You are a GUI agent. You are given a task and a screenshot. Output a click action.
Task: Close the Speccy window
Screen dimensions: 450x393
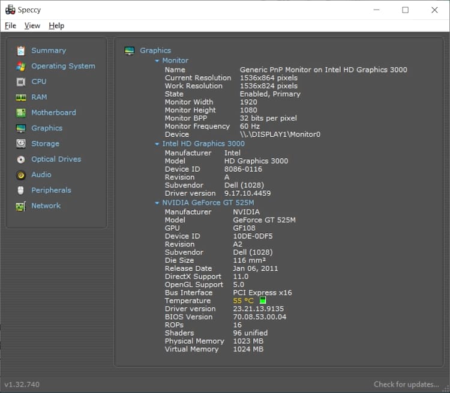(434, 10)
